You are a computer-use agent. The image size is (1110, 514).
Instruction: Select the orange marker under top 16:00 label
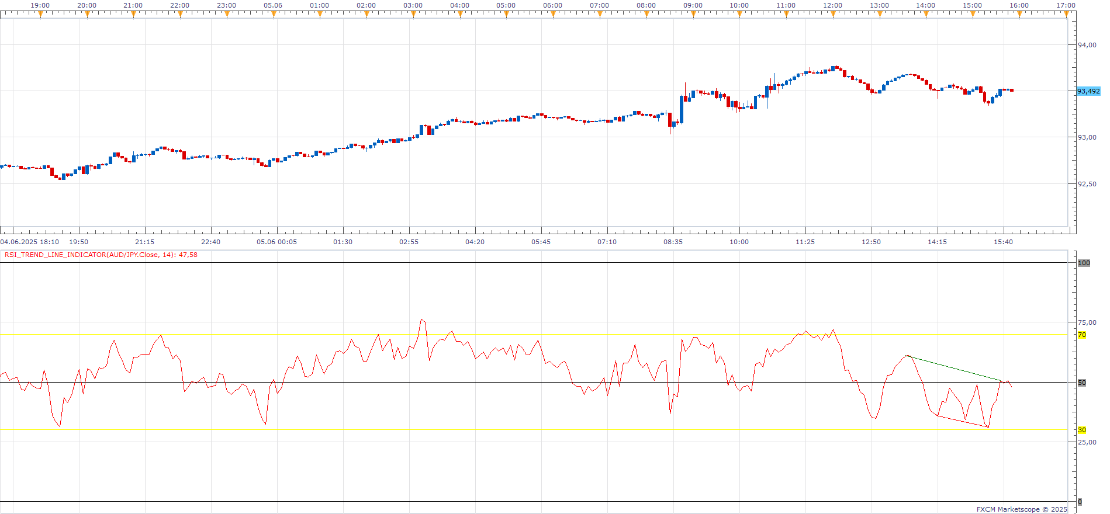[x=1019, y=15]
